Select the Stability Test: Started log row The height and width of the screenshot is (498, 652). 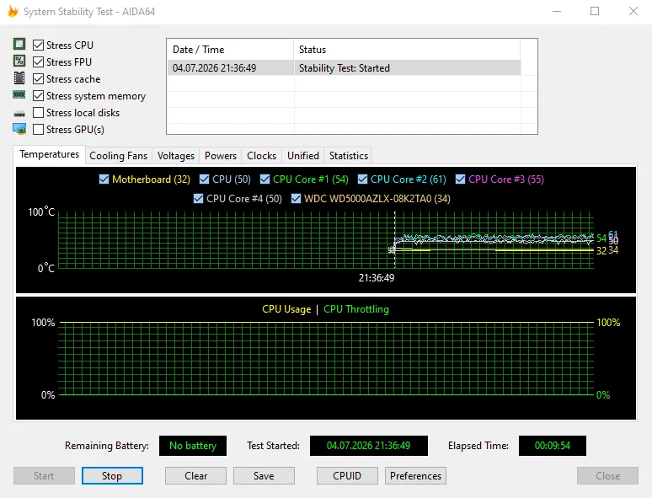345,67
